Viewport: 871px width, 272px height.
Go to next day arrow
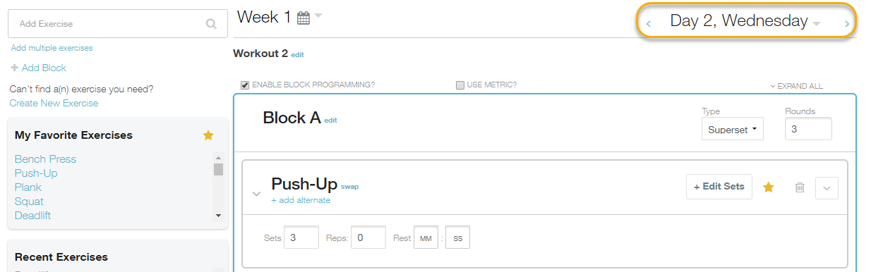coord(847,23)
